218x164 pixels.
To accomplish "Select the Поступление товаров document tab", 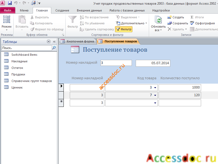I will [118, 41].
